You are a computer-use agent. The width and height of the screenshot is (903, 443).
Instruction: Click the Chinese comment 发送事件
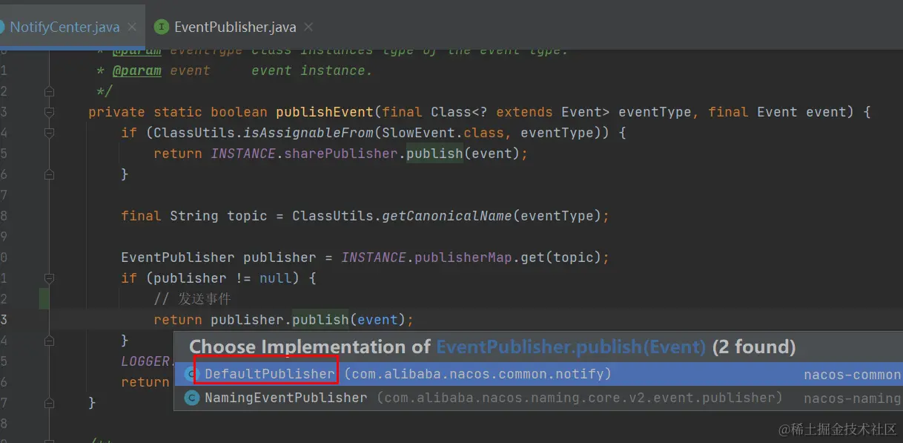(193, 299)
